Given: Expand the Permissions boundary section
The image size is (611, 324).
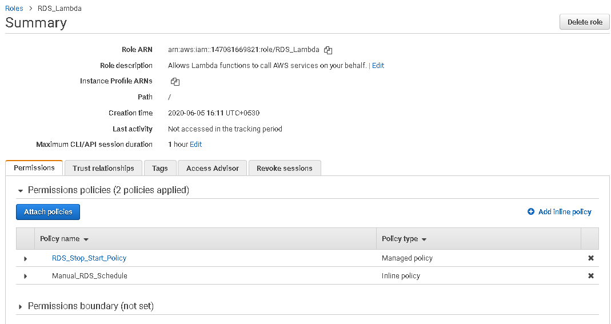Looking at the screenshot, I should point(21,307).
